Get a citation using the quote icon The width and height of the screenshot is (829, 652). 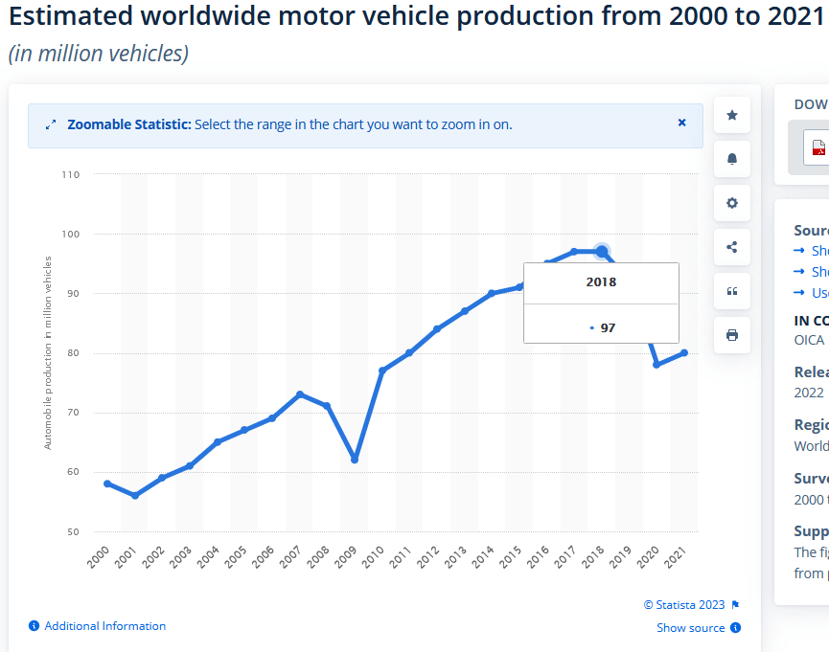click(x=731, y=291)
